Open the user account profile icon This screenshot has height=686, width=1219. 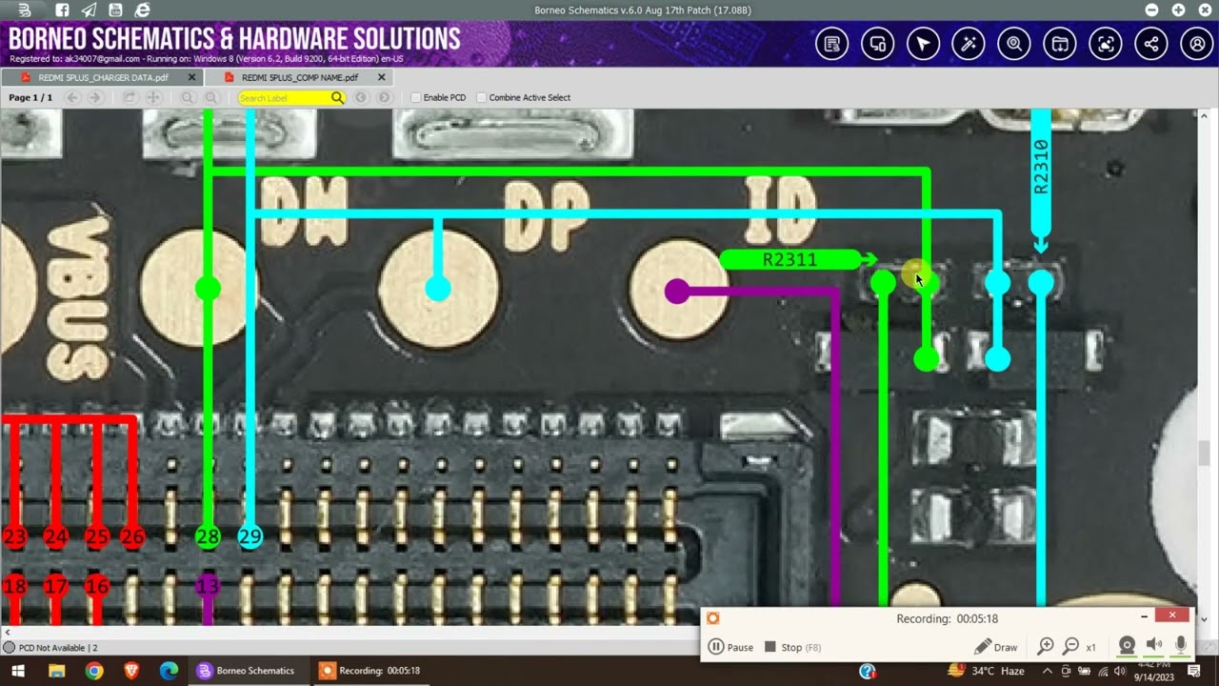1197,44
